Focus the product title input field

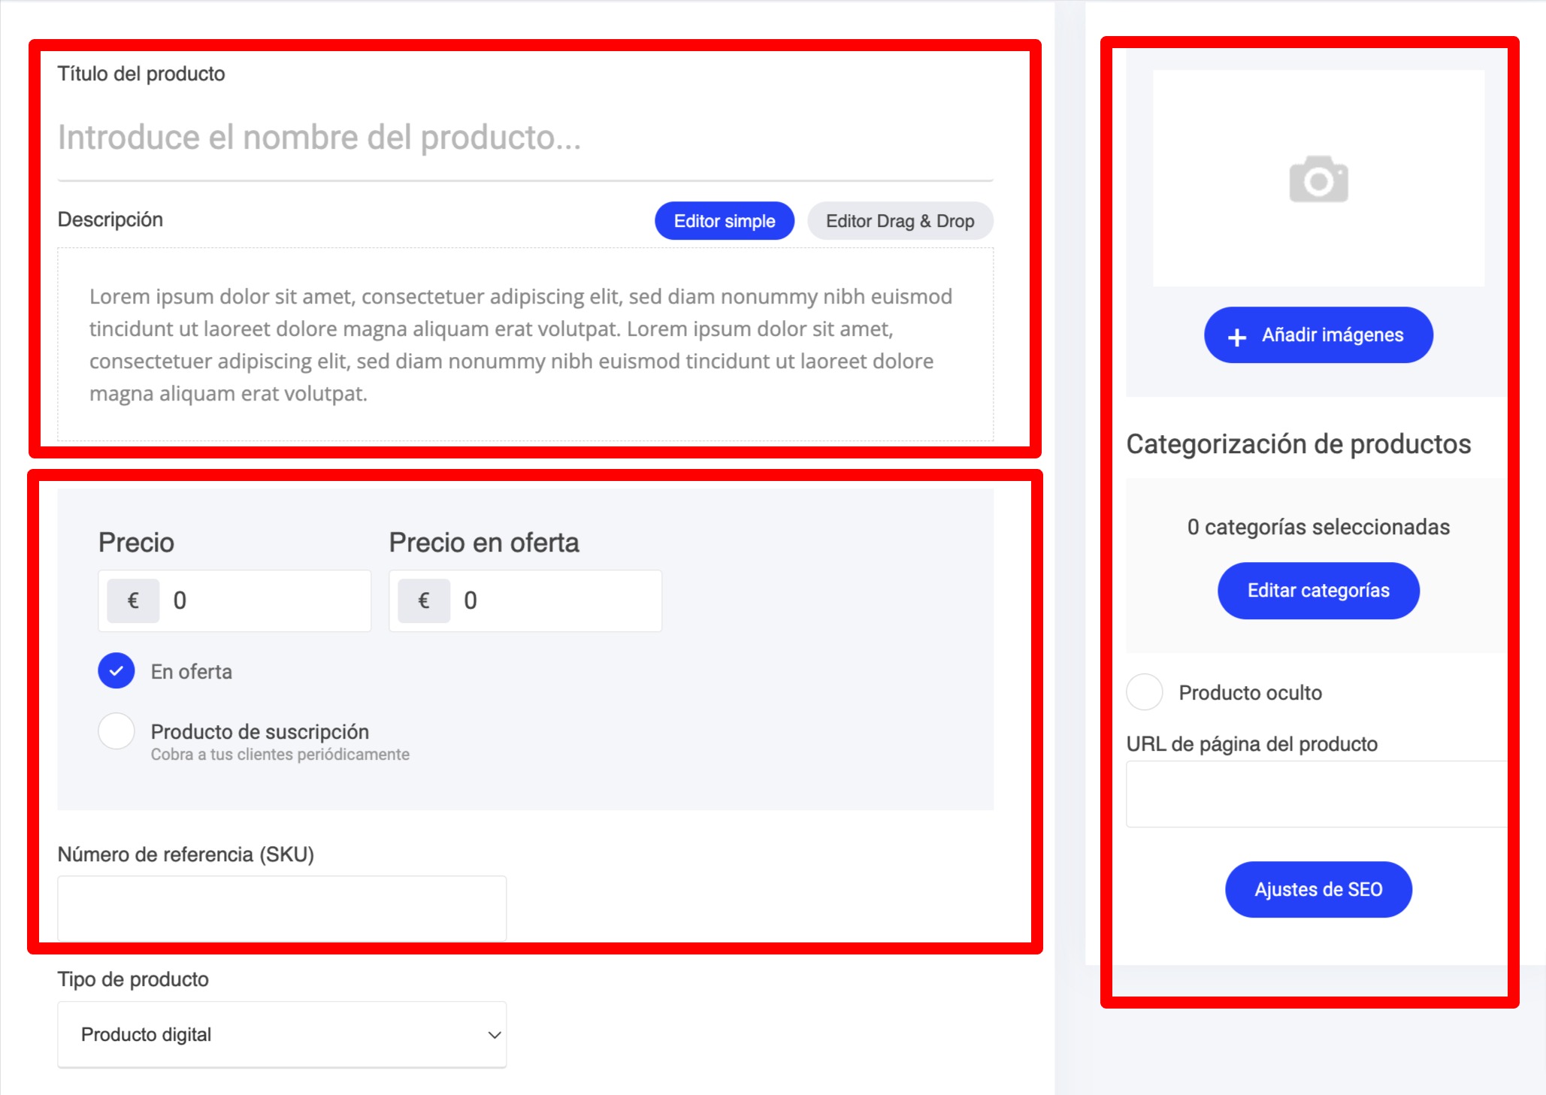[x=525, y=138]
